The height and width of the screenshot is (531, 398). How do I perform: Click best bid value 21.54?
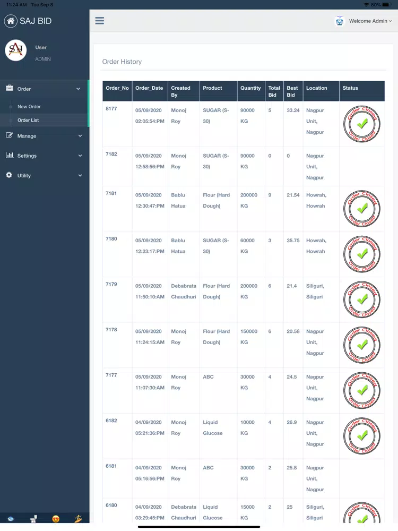point(293,195)
